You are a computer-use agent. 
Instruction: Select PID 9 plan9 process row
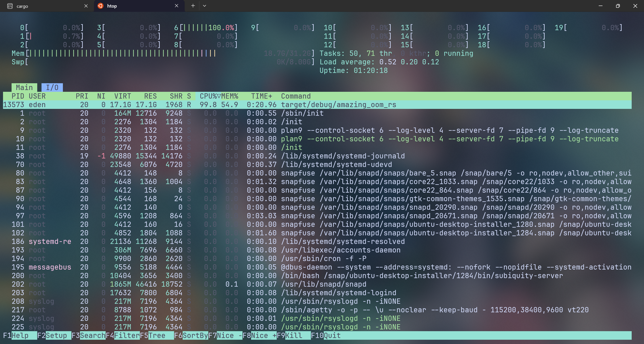[317, 130]
